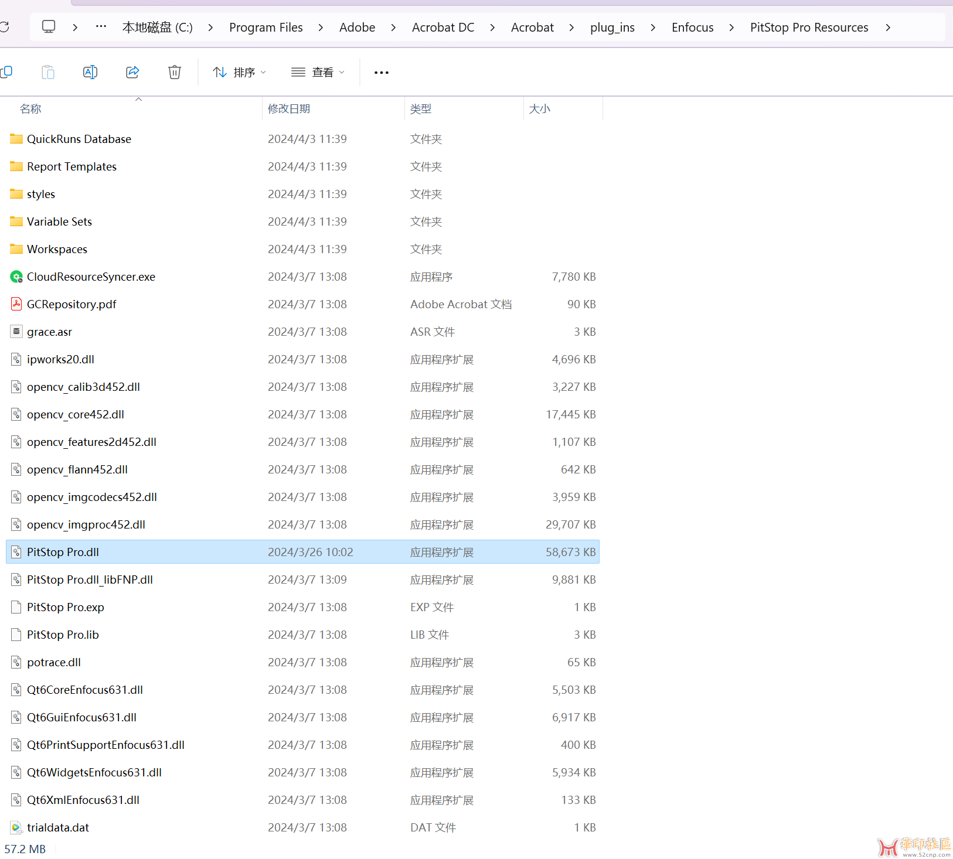Click the copy icon in toolbar
This screenshot has height=859, width=953.
pos(6,72)
